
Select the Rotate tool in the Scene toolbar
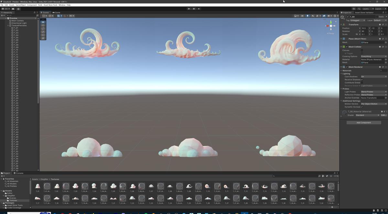point(43,28)
